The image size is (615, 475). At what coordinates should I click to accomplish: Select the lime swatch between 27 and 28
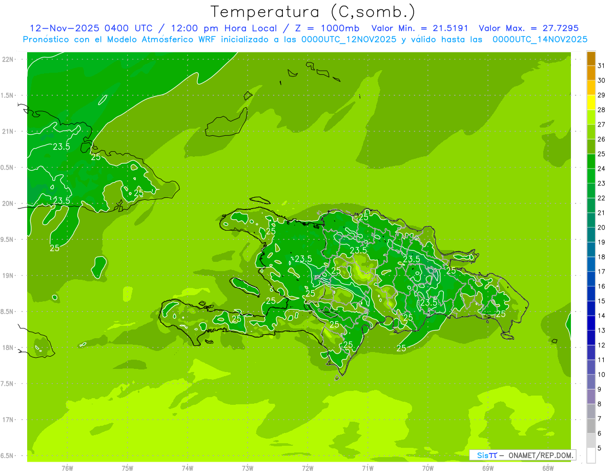click(591, 117)
